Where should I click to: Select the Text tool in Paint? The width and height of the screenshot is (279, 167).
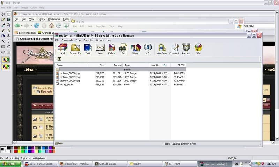click(8, 36)
